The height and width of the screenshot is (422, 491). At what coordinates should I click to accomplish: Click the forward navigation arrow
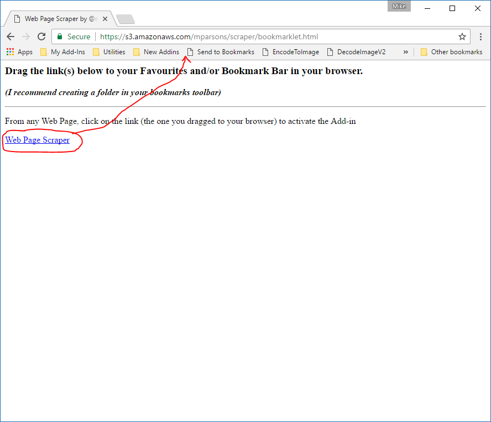coord(26,37)
